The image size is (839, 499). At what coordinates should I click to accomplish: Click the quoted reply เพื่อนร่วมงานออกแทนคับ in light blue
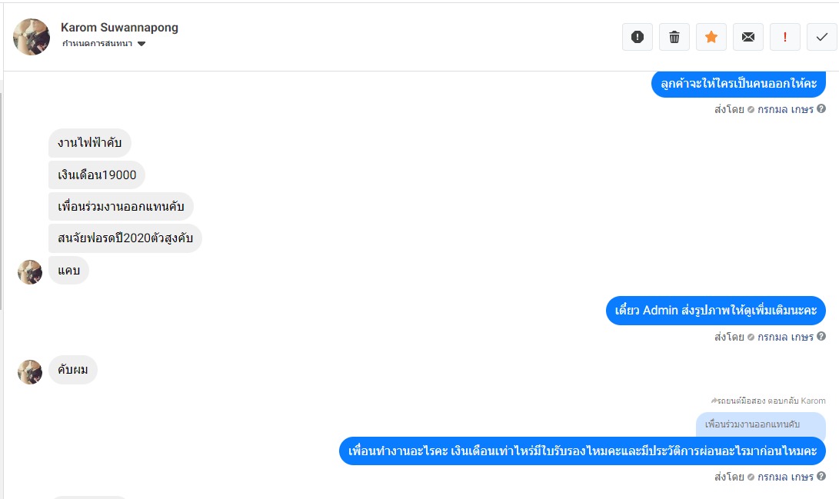coord(761,424)
